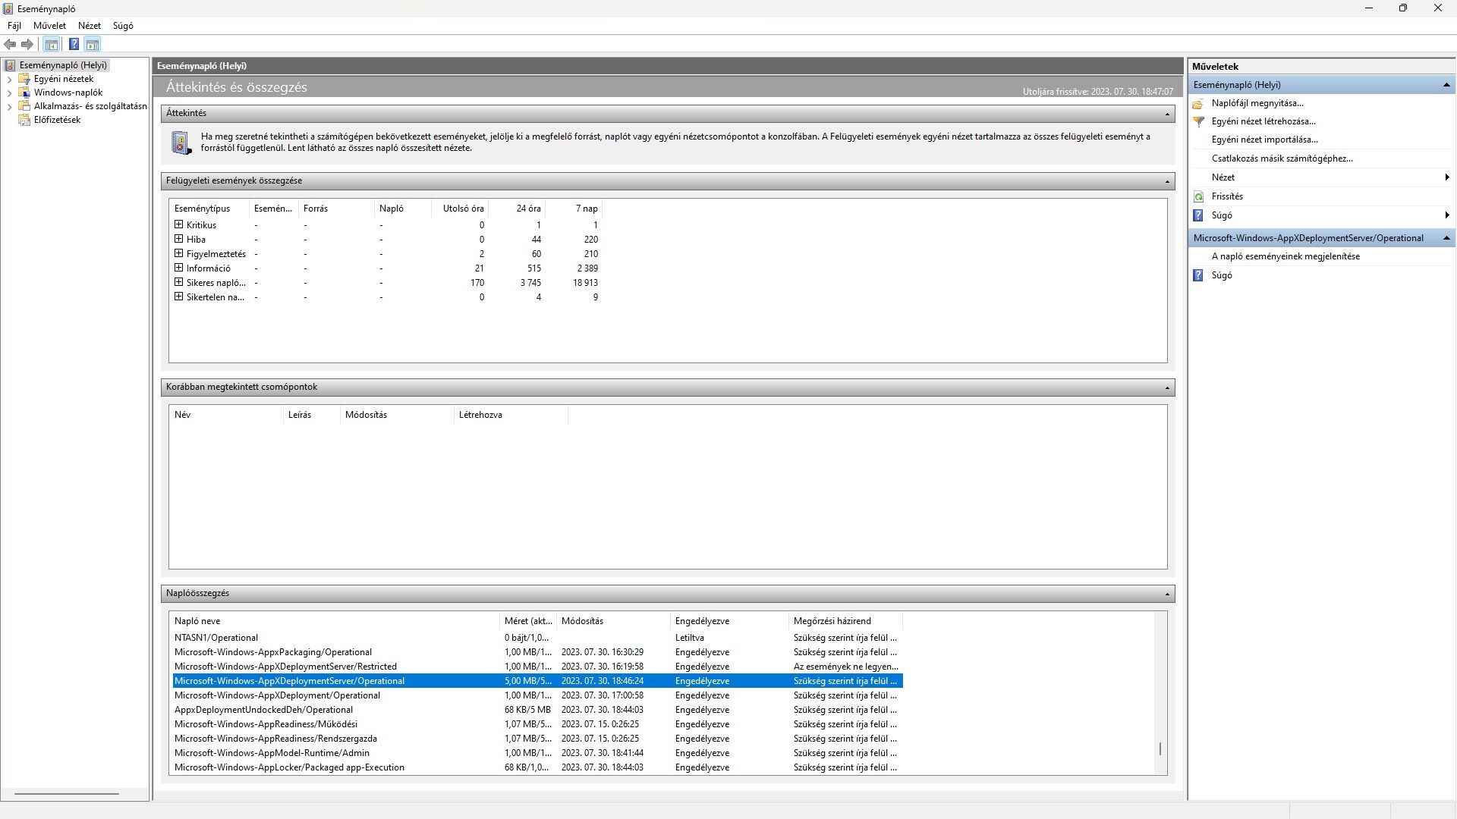The height and width of the screenshot is (819, 1457).
Task: Select Microsoft-Windows-AppXDeploymentServer/Restricted log row
Action: click(x=537, y=667)
